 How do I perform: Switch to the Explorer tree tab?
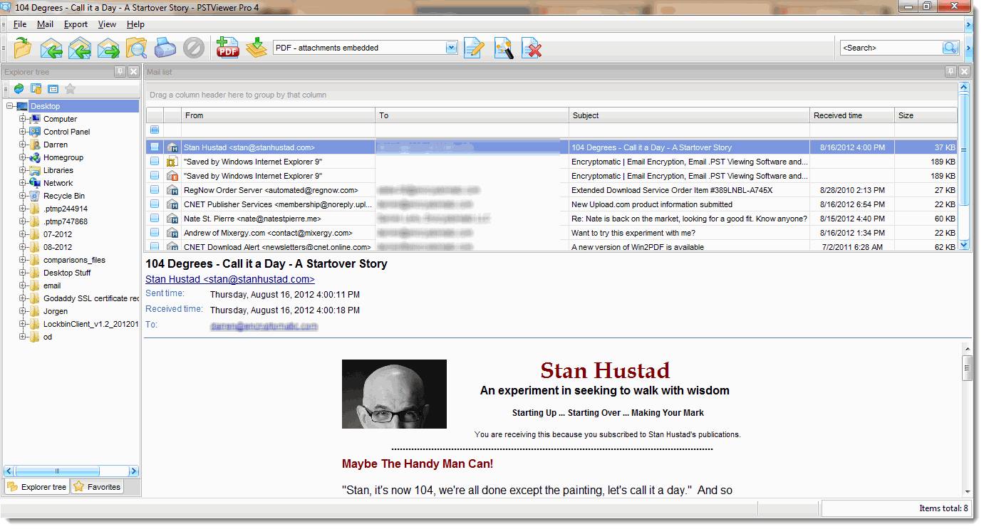(x=37, y=487)
